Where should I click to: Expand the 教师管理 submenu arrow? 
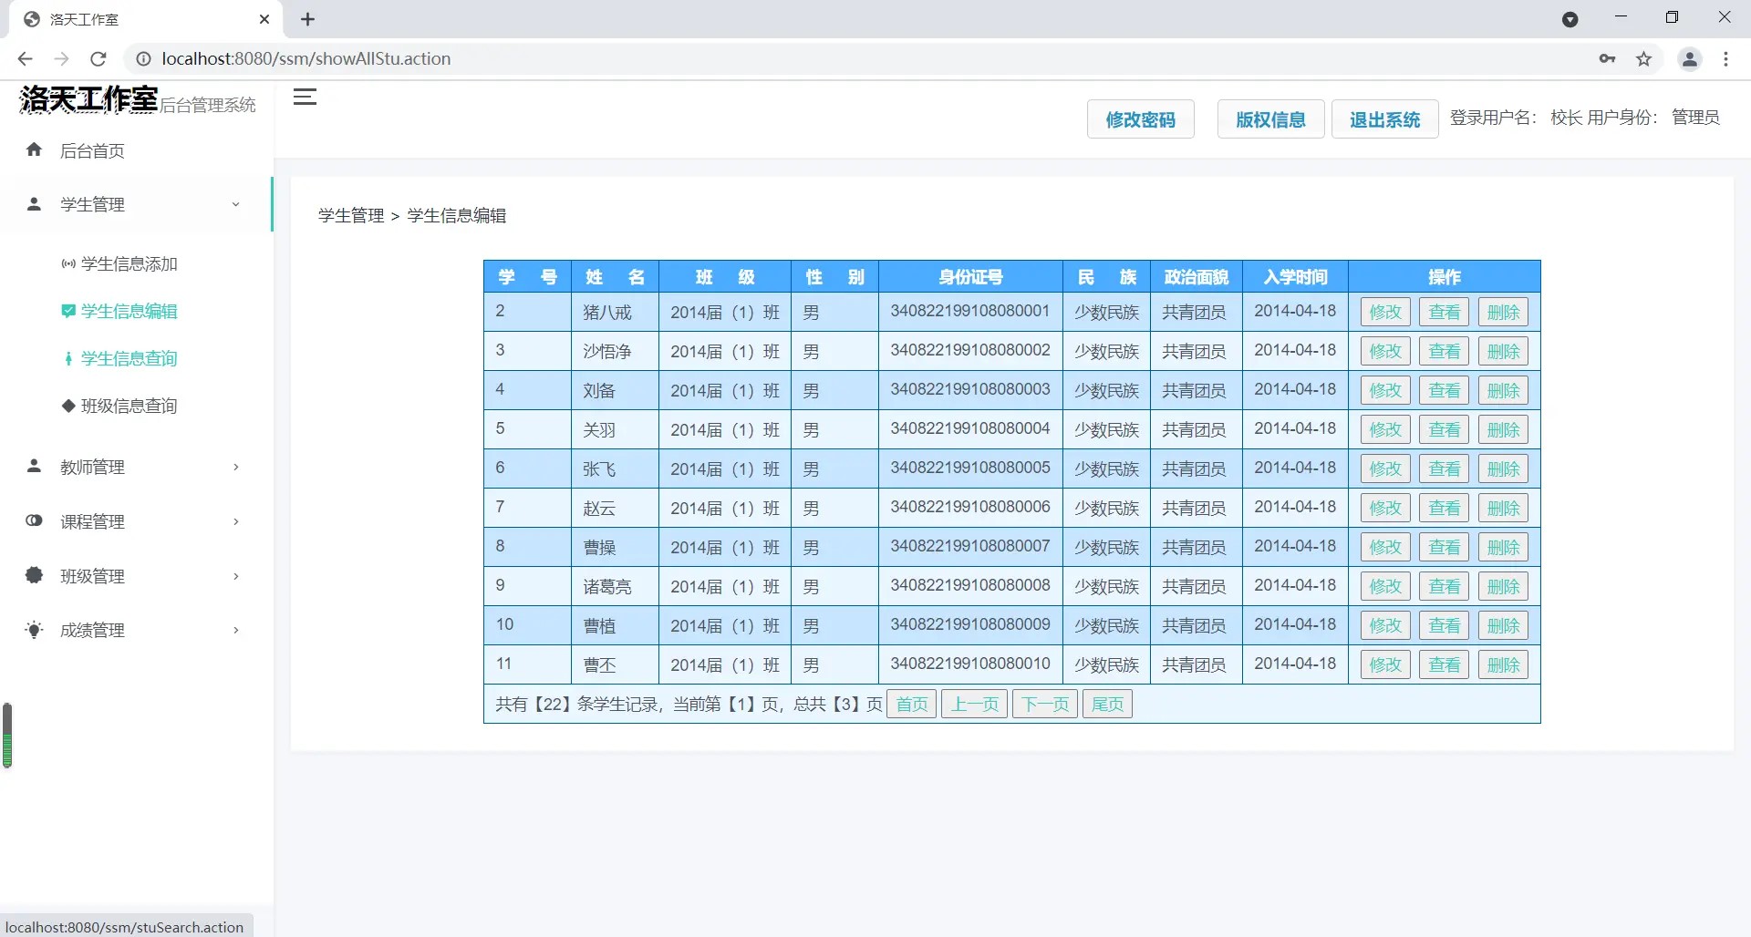pyautogui.click(x=235, y=467)
